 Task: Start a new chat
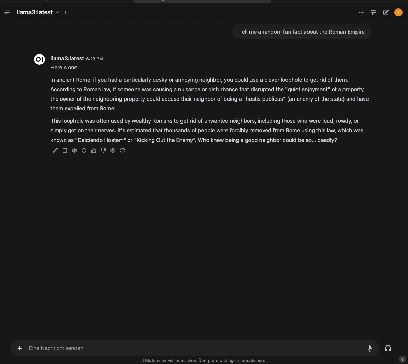point(386,12)
